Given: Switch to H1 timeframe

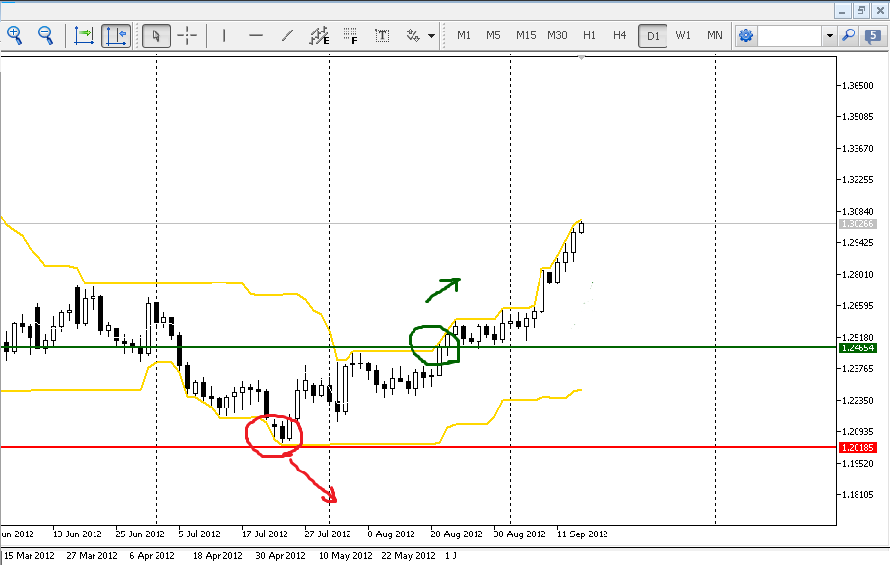Looking at the screenshot, I should click(x=589, y=35).
